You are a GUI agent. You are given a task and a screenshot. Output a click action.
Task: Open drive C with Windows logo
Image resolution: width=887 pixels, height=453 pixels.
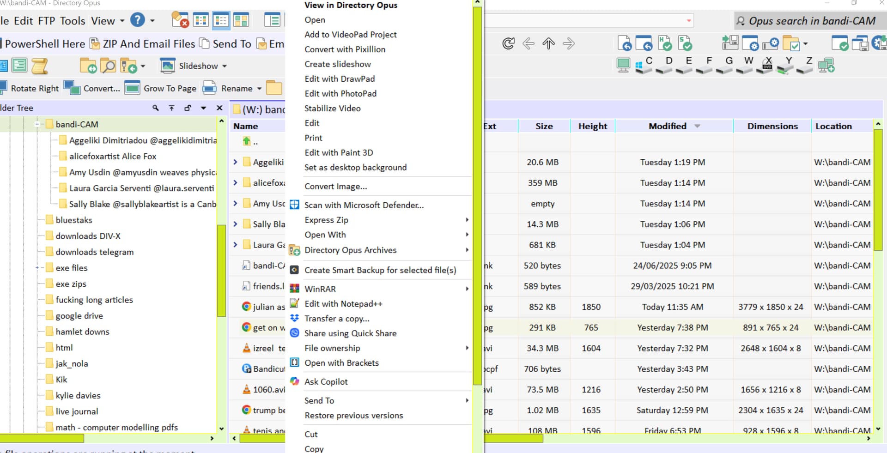[644, 66]
